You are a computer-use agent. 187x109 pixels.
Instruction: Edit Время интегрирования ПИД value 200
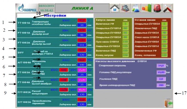[161, 85]
